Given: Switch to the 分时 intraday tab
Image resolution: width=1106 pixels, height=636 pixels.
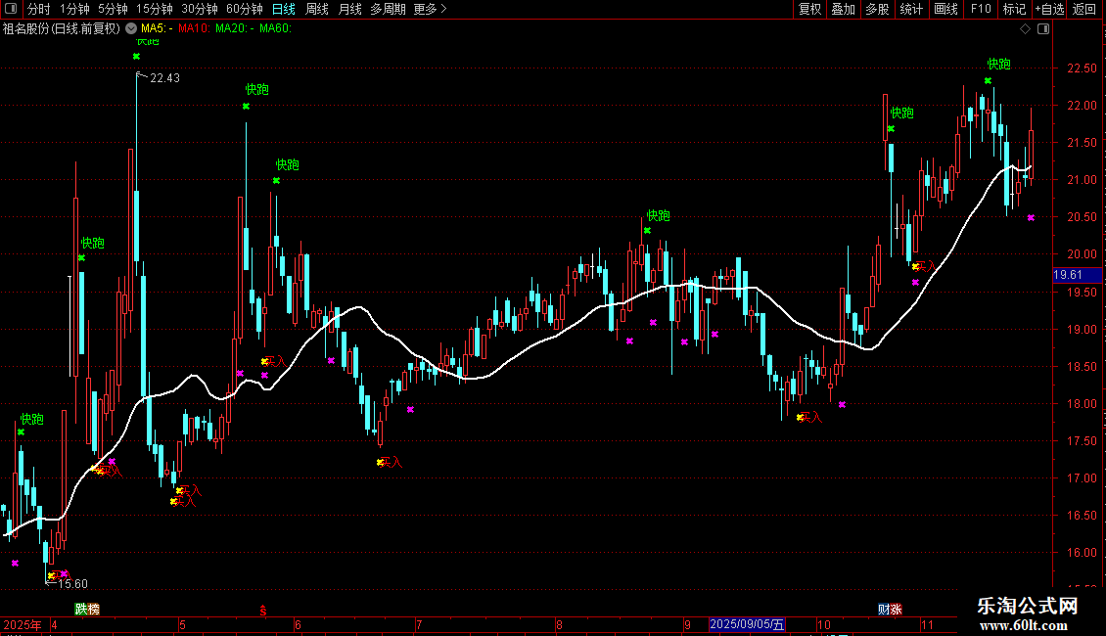Looking at the screenshot, I should click(39, 9).
